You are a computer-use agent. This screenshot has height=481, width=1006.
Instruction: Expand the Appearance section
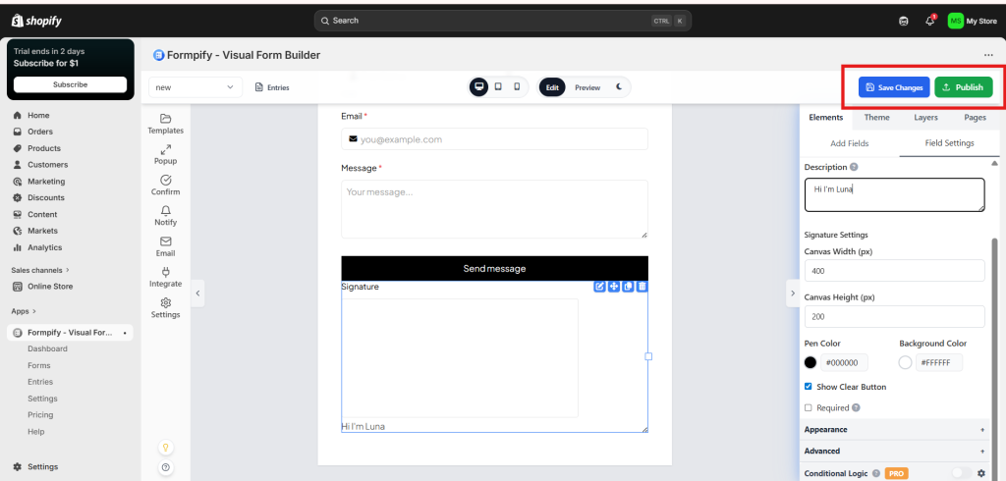894,430
